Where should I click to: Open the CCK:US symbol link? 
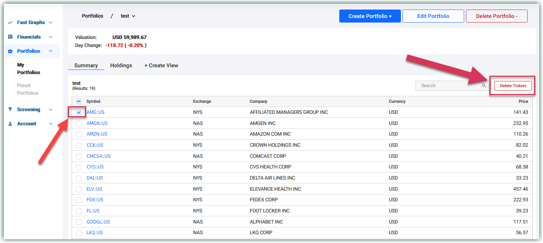click(95, 145)
